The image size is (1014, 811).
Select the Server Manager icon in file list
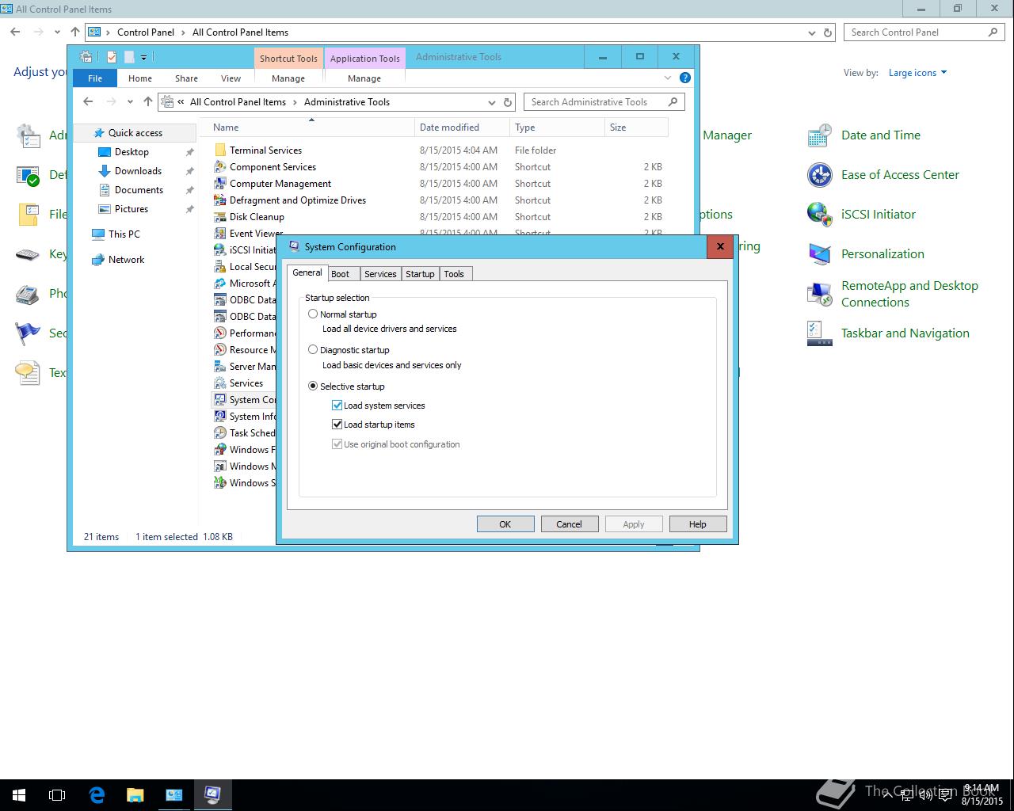coord(220,367)
